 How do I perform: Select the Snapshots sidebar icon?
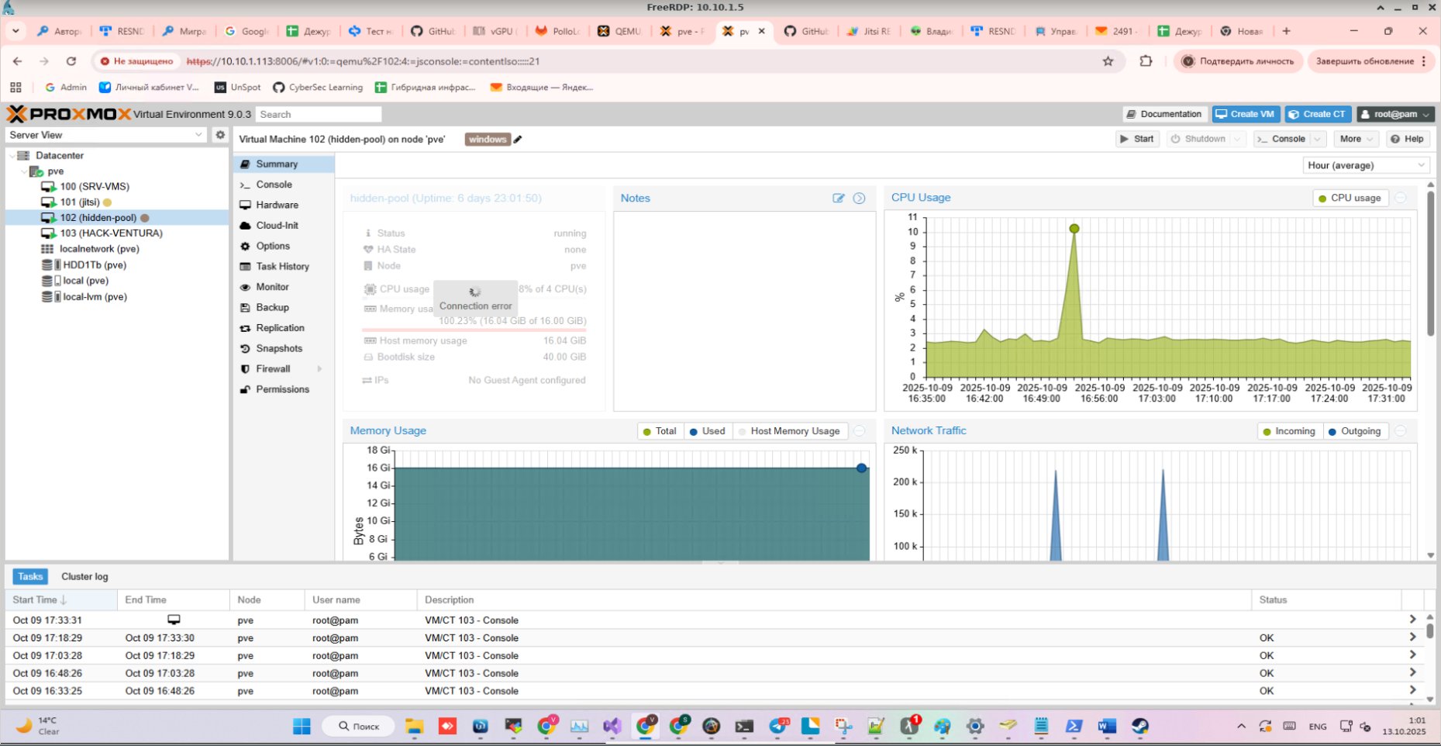click(x=245, y=349)
